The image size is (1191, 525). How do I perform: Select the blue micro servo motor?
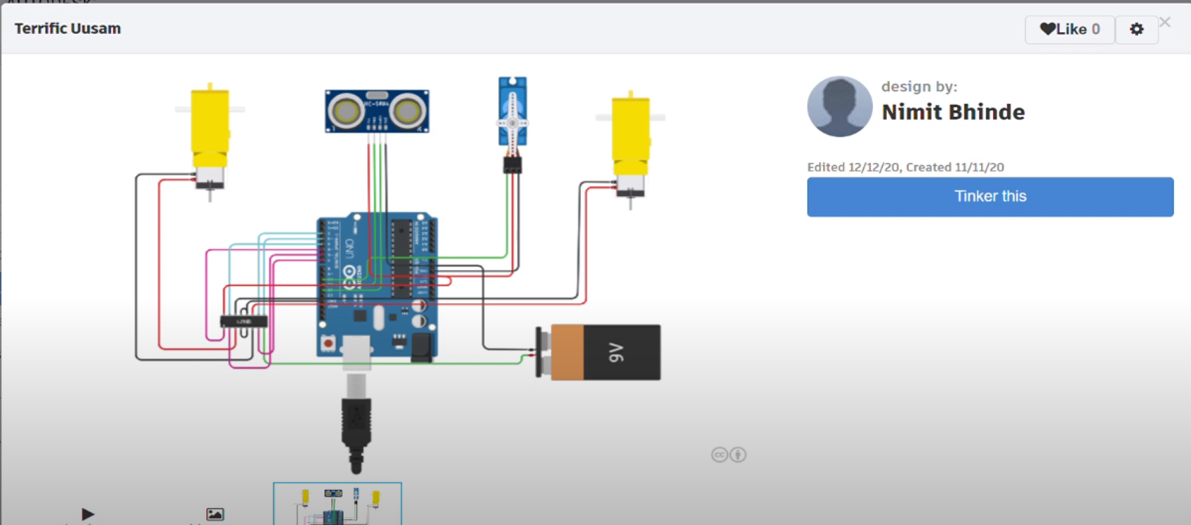[x=512, y=111]
